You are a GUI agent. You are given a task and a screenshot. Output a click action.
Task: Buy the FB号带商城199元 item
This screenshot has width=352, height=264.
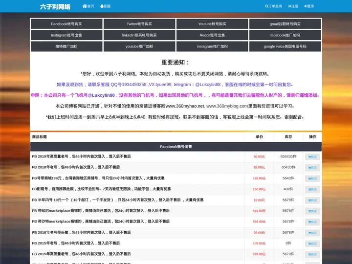click(312, 178)
